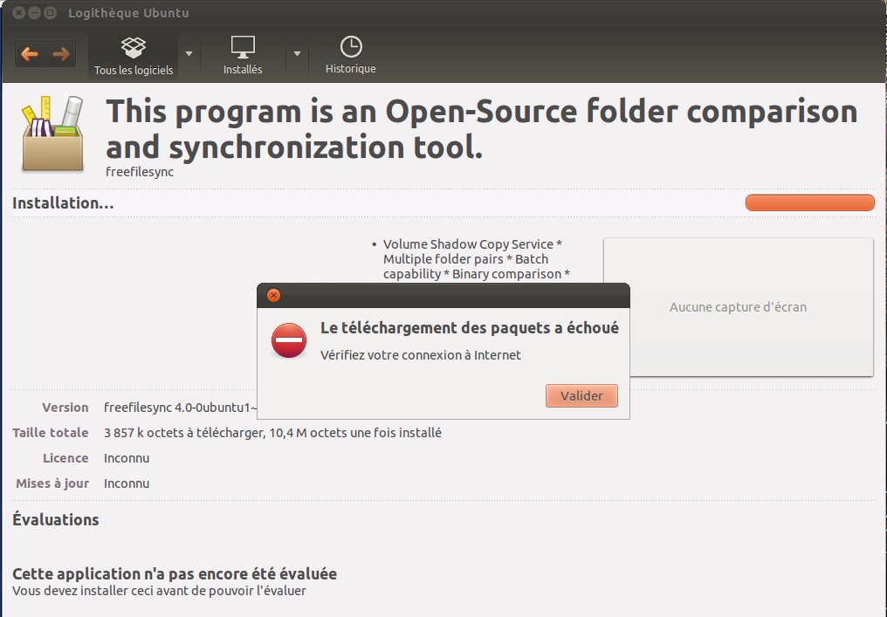Image resolution: width=887 pixels, height=617 pixels.
Task: Click Vous devez installer ceci avant text
Action: [159, 591]
